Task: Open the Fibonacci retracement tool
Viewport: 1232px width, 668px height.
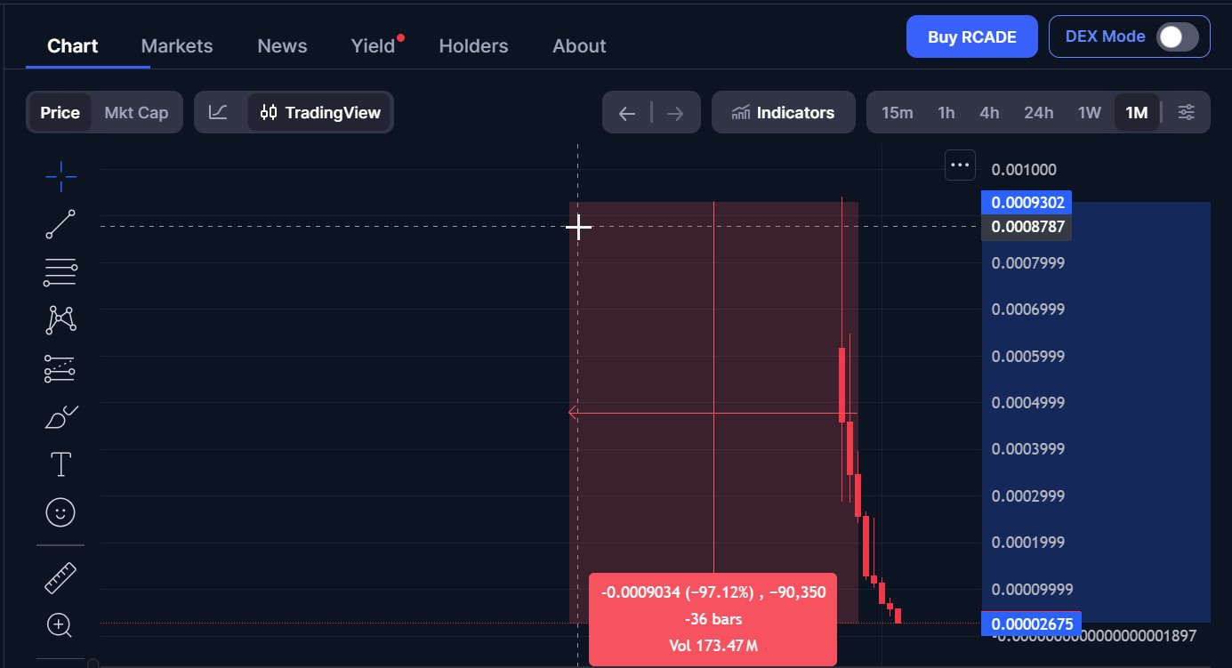Action: [x=60, y=272]
